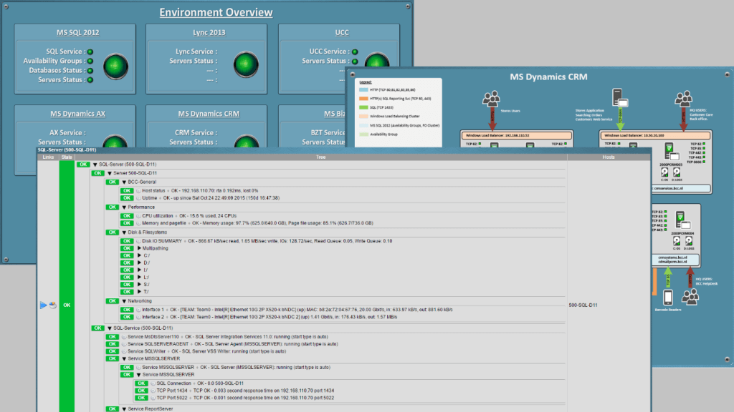Open the MS Dynamics AX title link
Image resolution: width=734 pixels, height=412 pixels.
pyautogui.click(x=77, y=114)
